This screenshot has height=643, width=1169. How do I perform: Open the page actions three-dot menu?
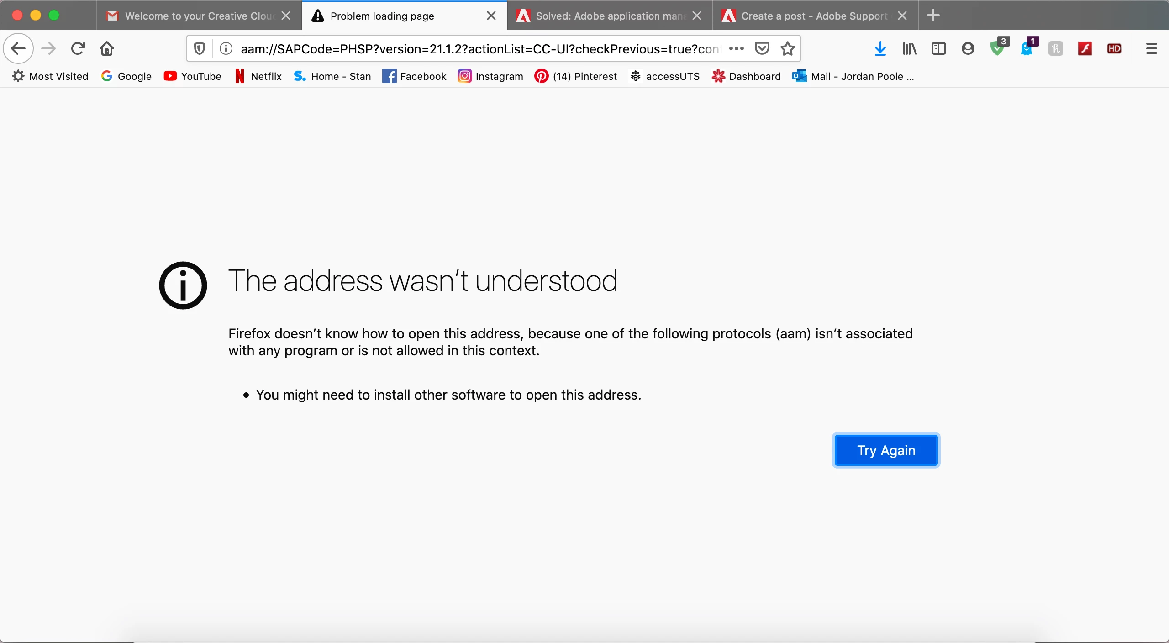(736, 48)
